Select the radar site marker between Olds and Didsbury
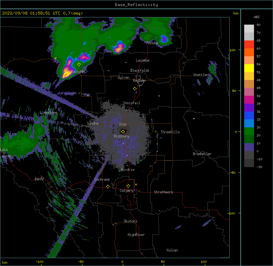 123,132
